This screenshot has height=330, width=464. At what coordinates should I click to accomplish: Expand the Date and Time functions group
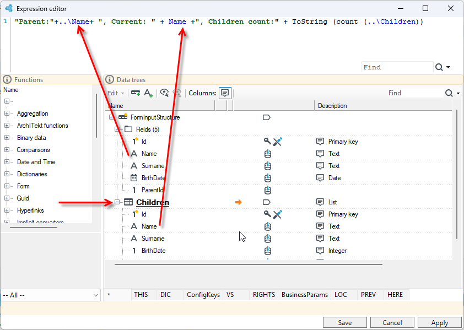tap(7, 162)
